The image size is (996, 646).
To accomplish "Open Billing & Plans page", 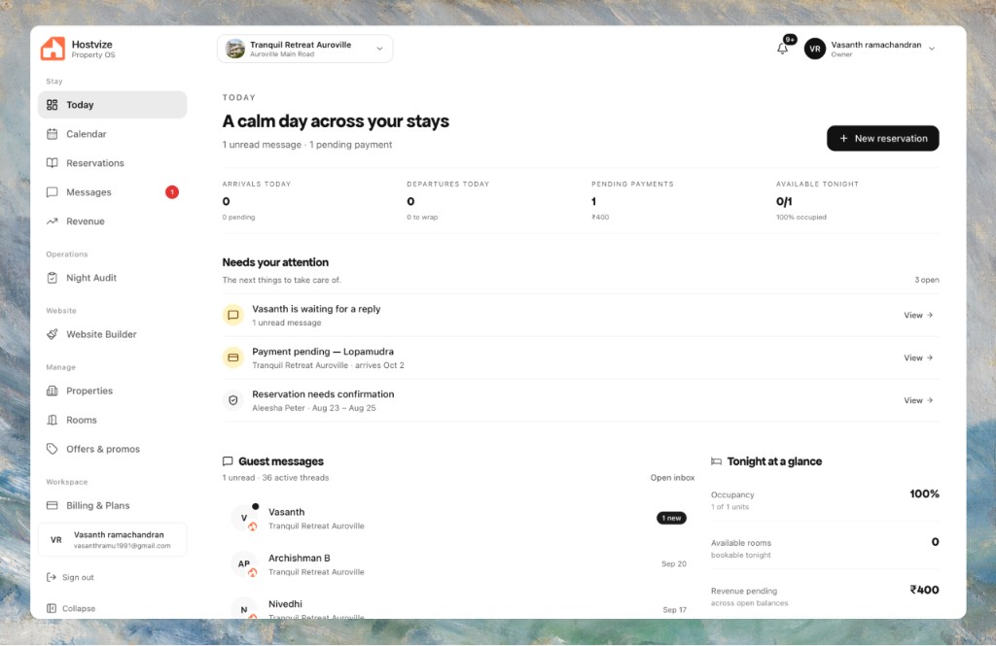I will (113, 506).
